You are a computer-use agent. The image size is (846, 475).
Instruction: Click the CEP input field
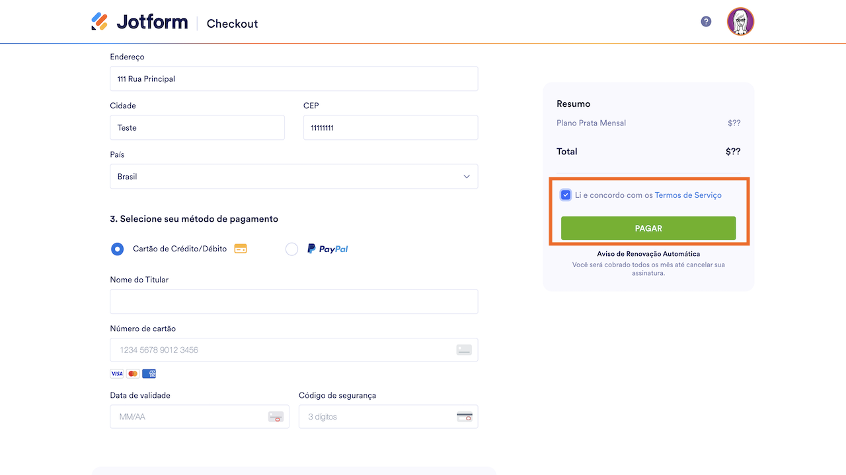[x=390, y=128]
